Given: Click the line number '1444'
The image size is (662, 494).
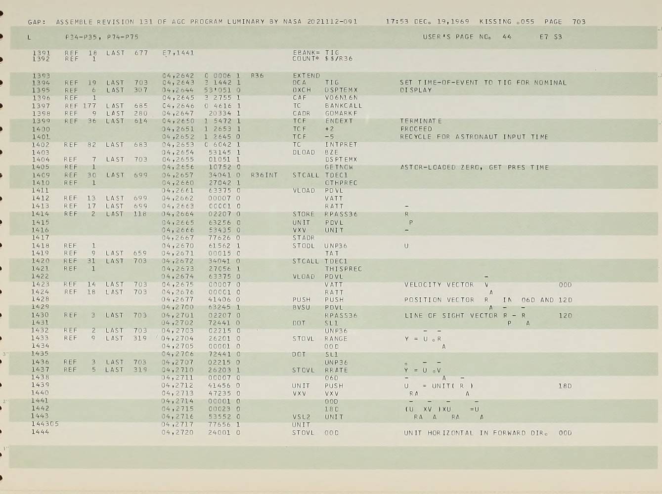Looking at the screenshot, I should point(40,432).
